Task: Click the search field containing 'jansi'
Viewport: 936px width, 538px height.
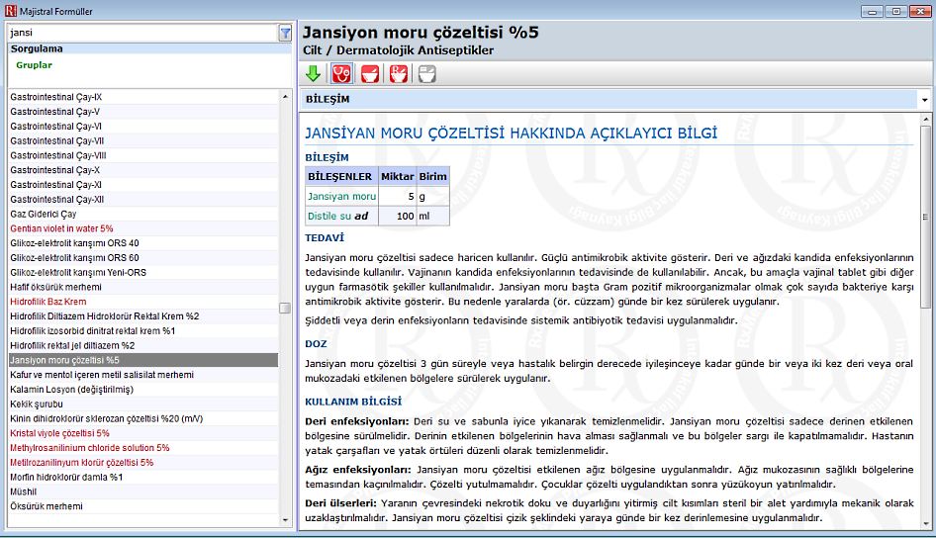Action: click(142, 33)
